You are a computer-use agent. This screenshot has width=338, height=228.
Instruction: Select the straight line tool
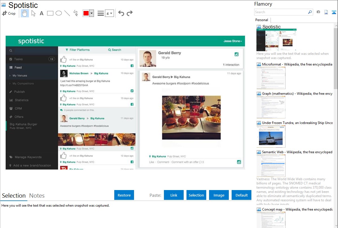[67, 13]
